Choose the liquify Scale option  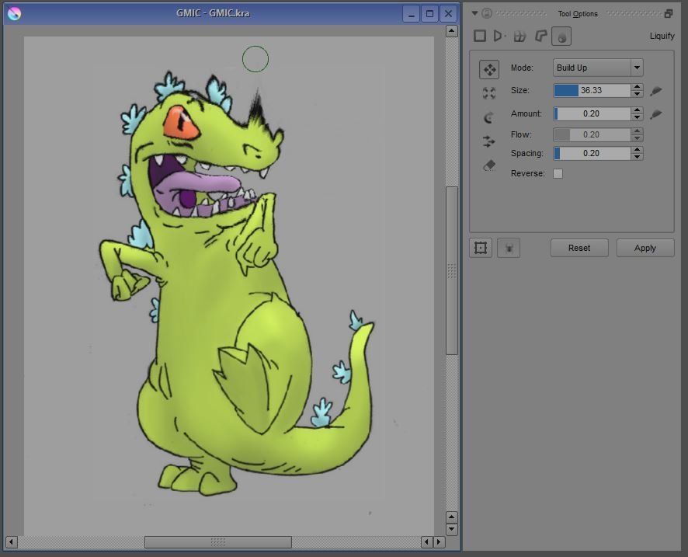pyautogui.click(x=489, y=92)
